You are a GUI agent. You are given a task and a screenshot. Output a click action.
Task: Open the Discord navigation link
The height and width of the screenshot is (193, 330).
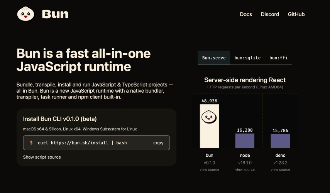point(270,14)
